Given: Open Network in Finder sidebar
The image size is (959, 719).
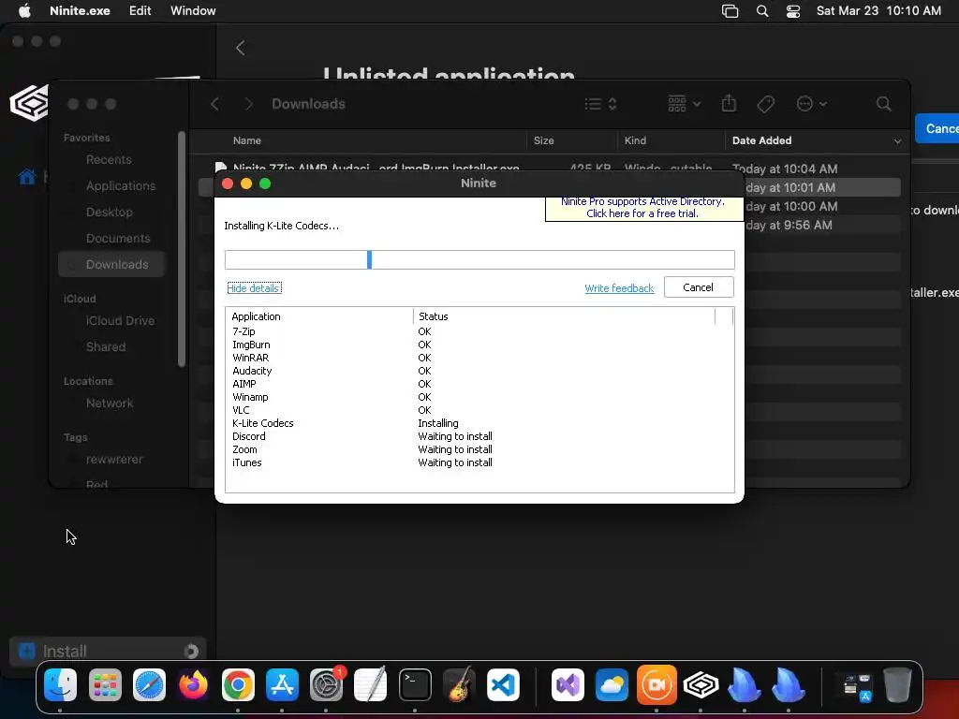Looking at the screenshot, I should [x=110, y=404].
